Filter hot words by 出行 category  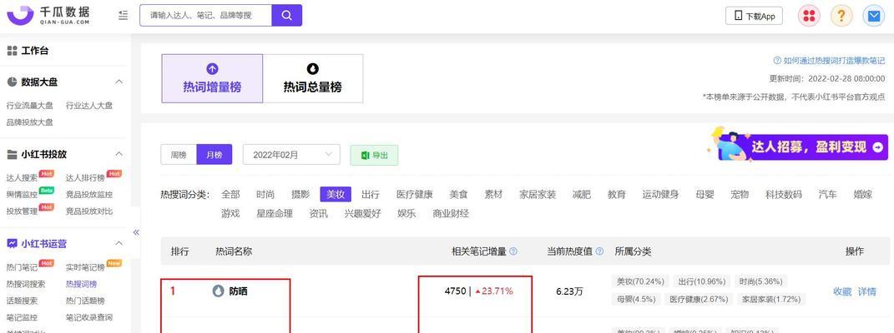click(371, 194)
